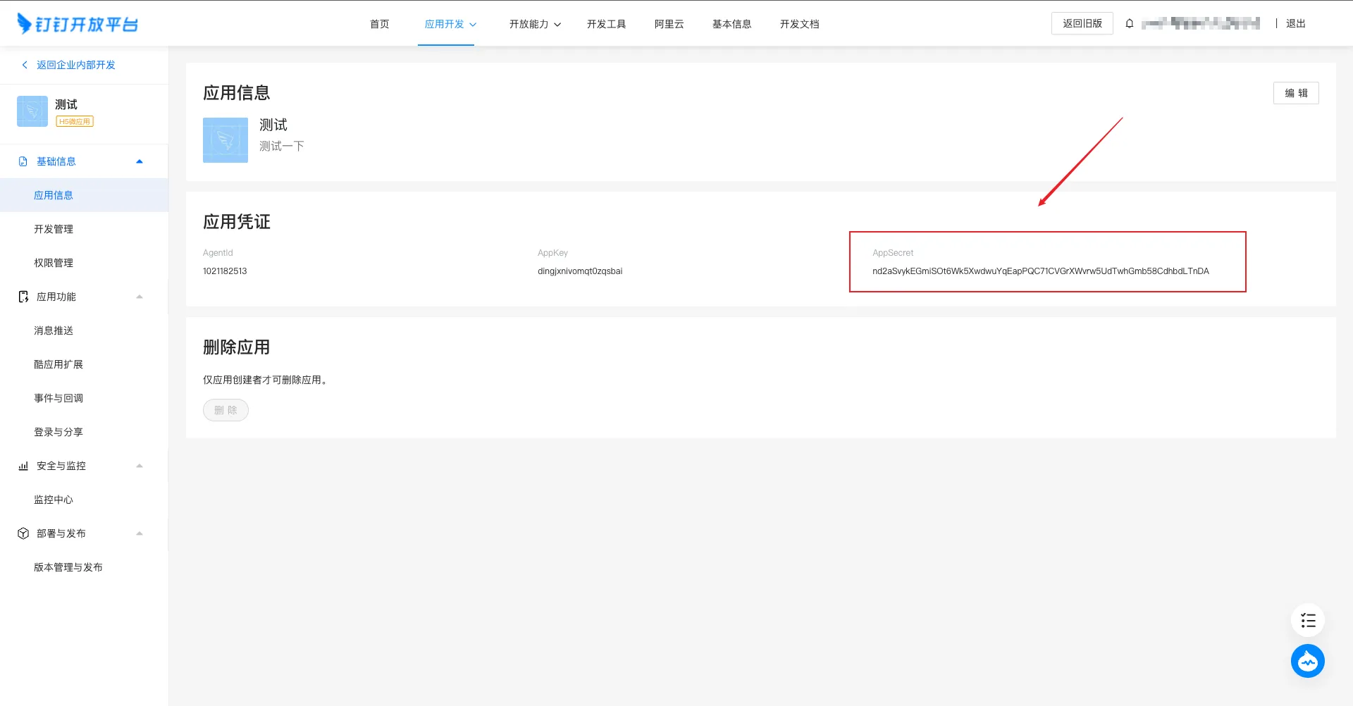Collapse the 应用功能 section arrow
This screenshot has width=1353, height=706.
coord(140,297)
